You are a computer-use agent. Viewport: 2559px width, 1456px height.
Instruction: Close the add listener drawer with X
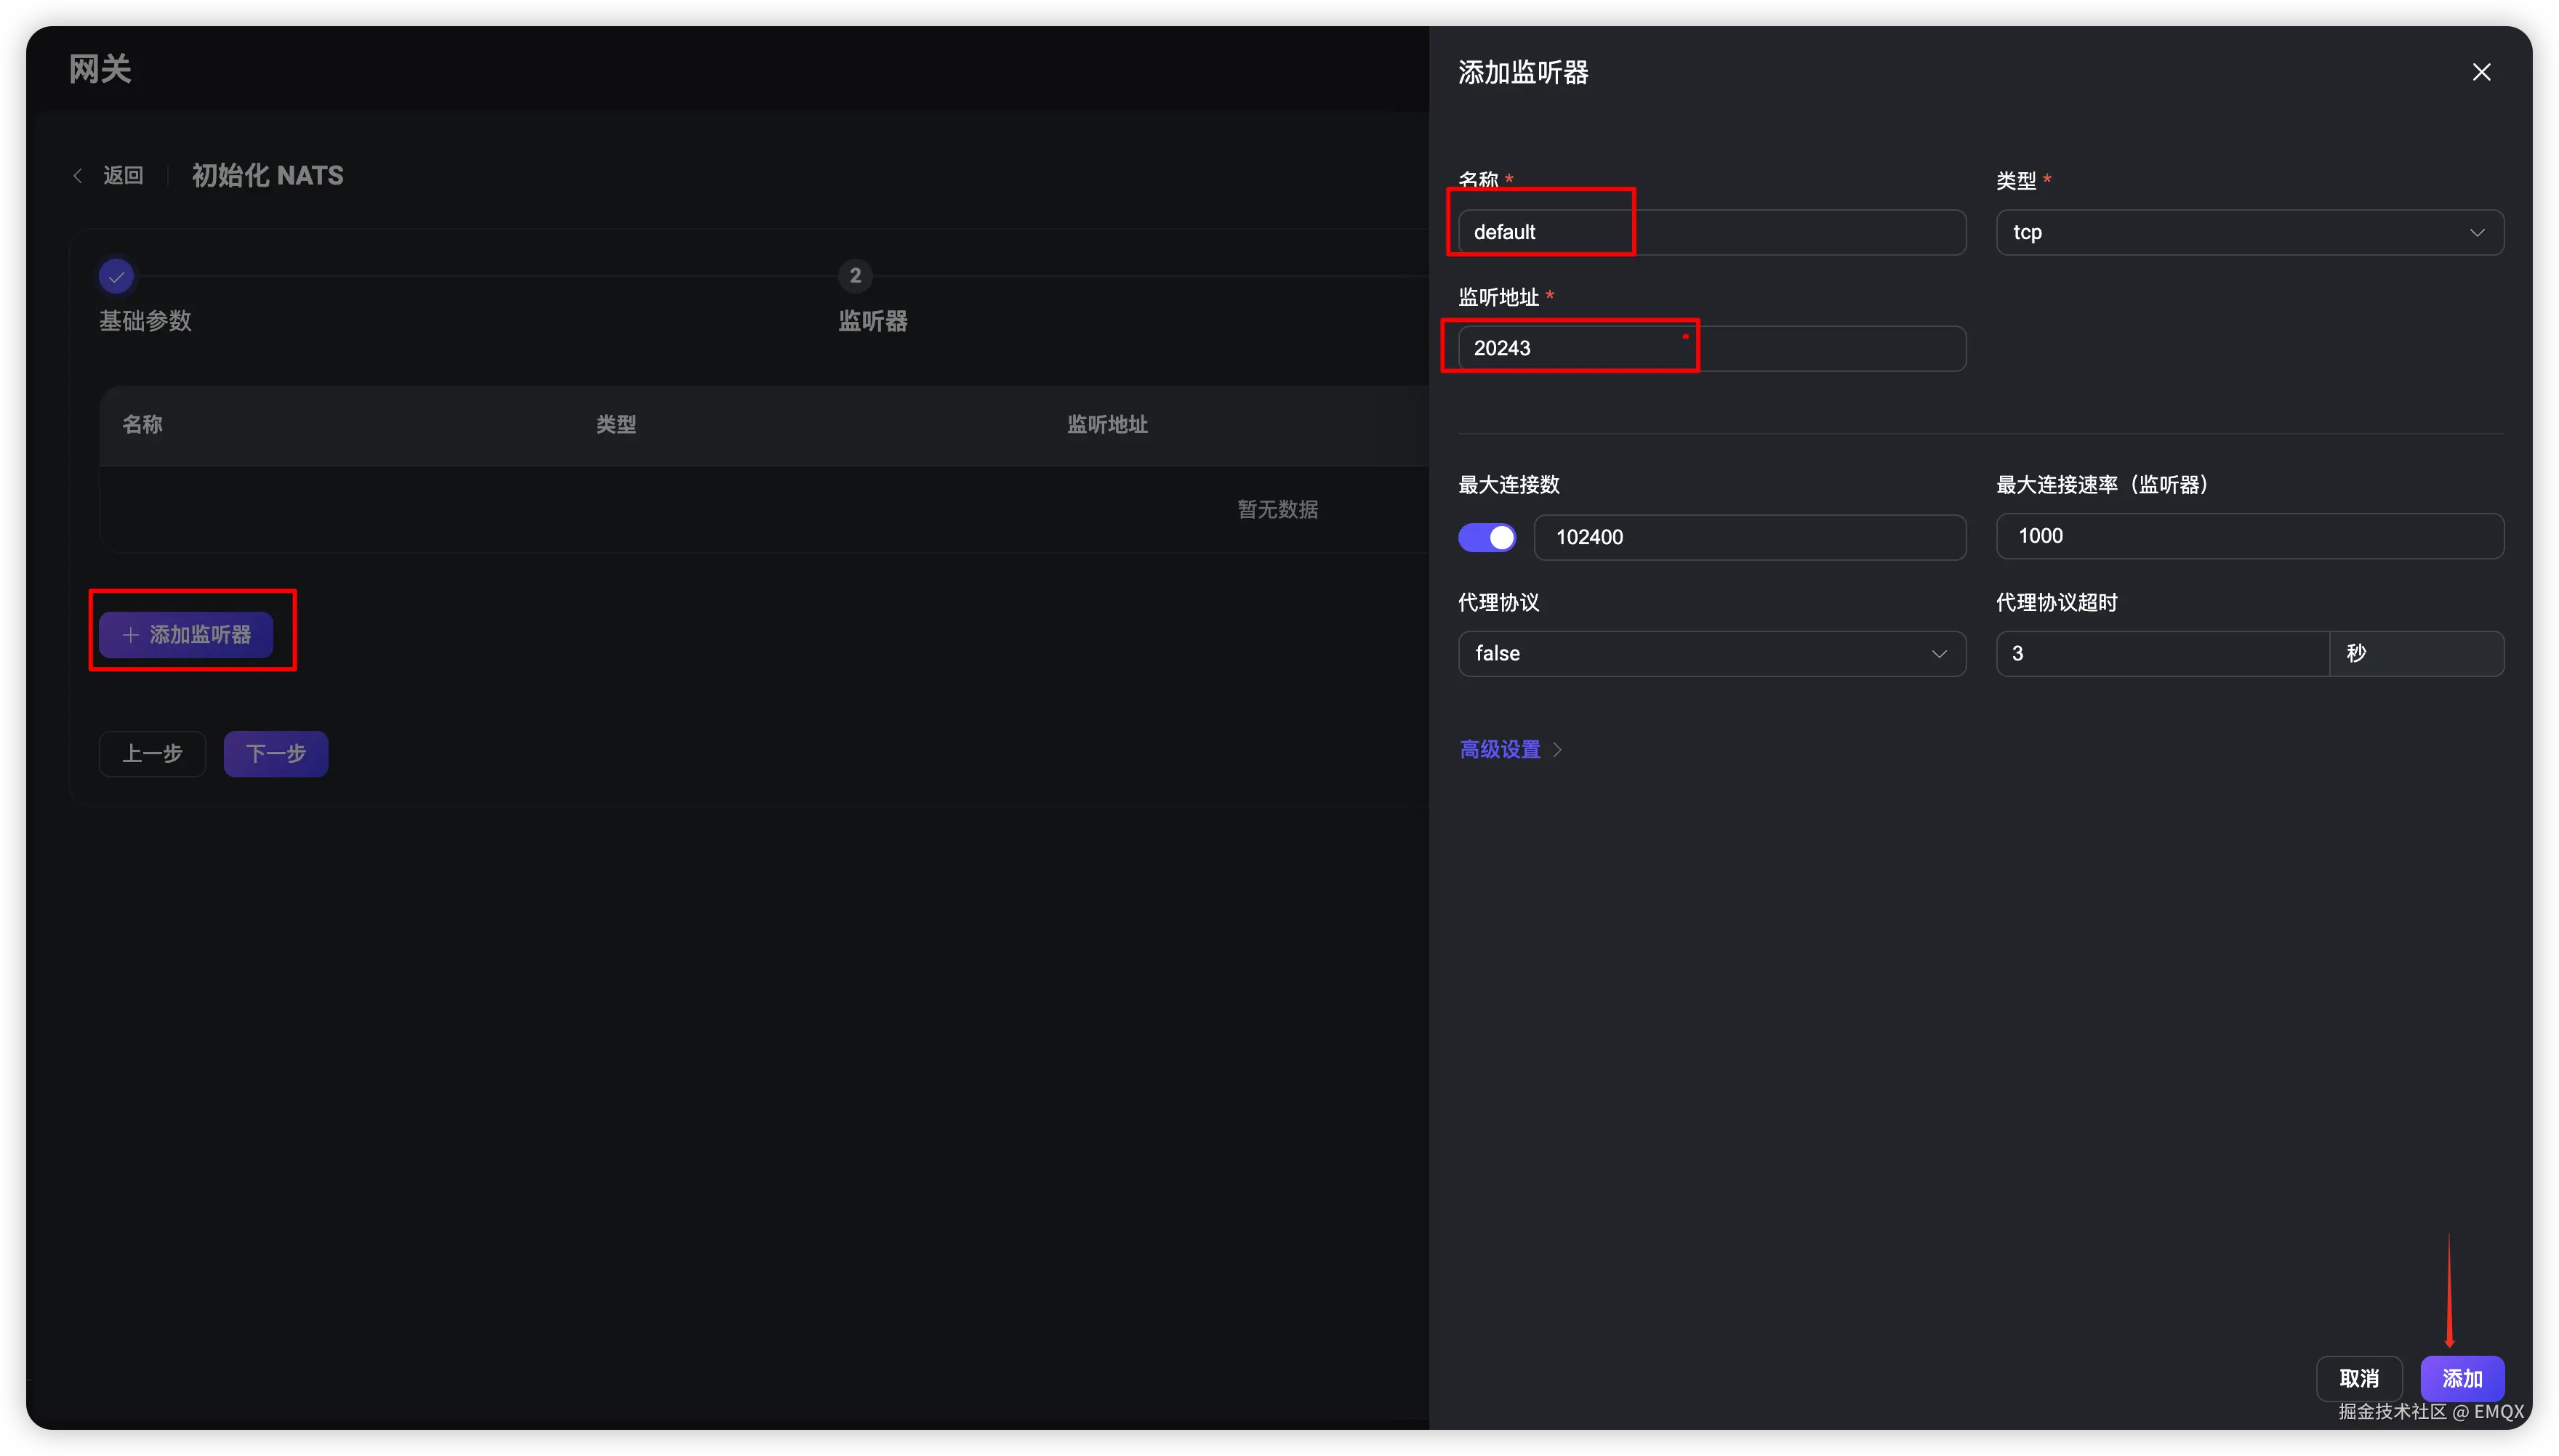click(2481, 72)
